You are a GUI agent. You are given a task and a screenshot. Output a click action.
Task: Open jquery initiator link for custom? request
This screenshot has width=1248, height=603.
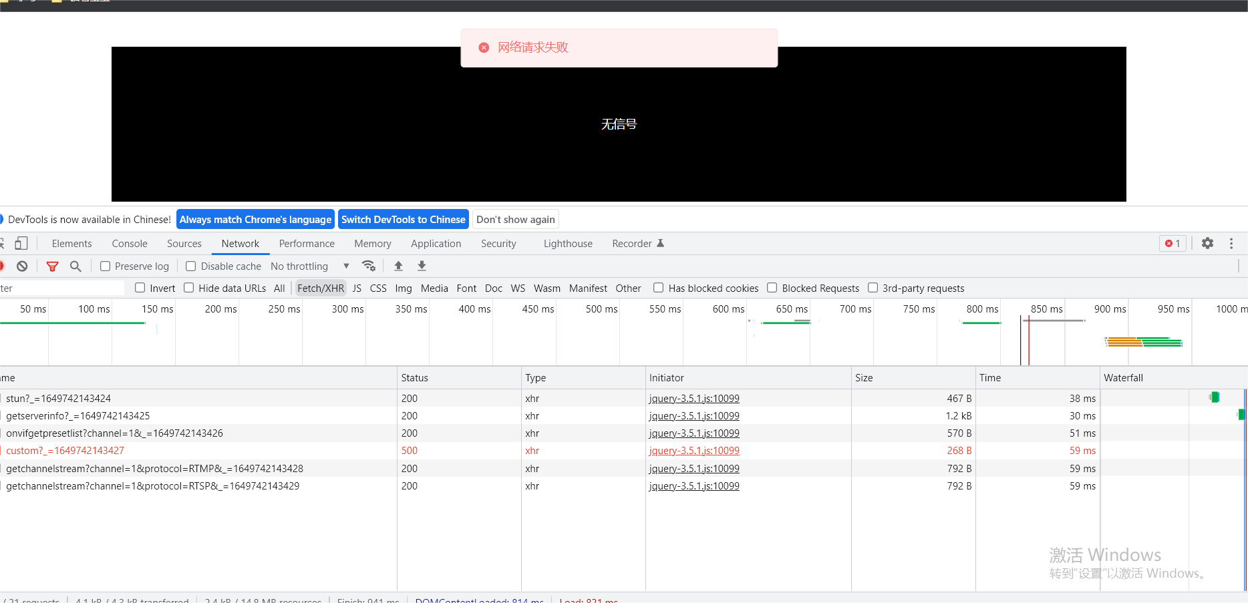pyautogui.click(x=694, y=451)
